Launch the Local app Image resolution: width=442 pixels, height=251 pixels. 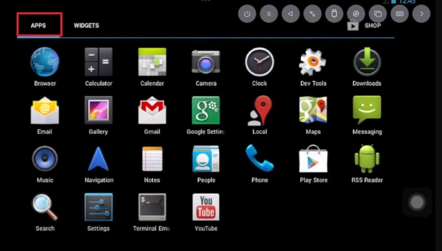point(260,111)
